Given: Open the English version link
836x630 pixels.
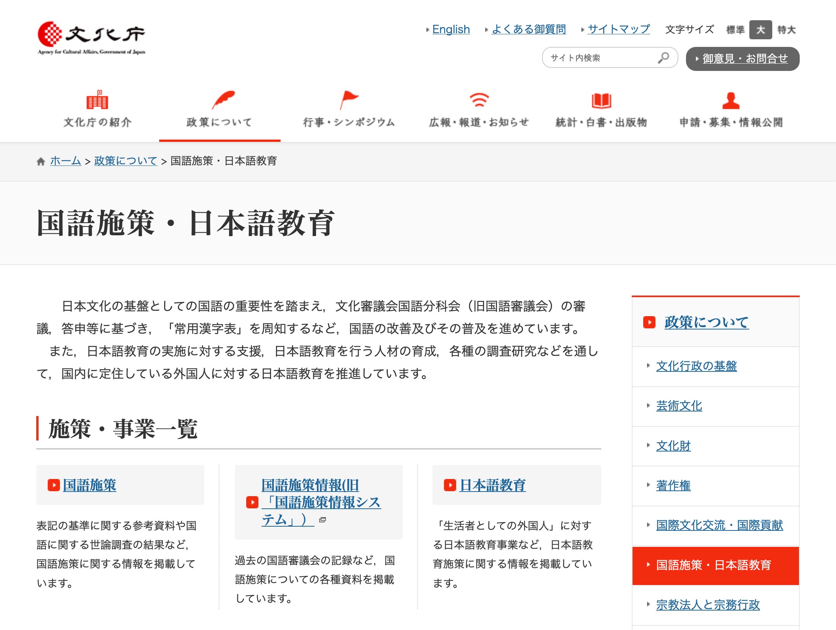Looking at the screenshot, I should tap(451, 29).
